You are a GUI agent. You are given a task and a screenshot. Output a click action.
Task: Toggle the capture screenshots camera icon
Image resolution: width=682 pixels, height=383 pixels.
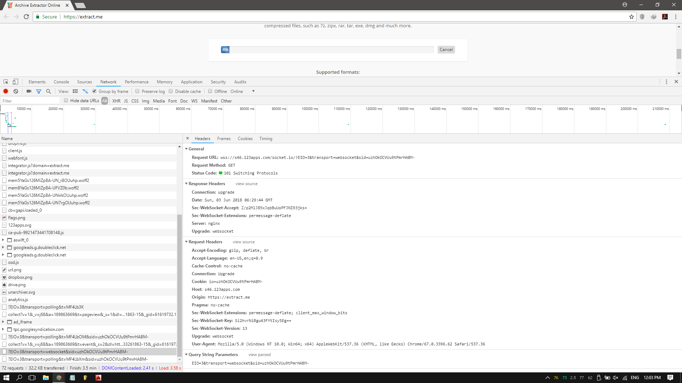click(x=29, y=91)
